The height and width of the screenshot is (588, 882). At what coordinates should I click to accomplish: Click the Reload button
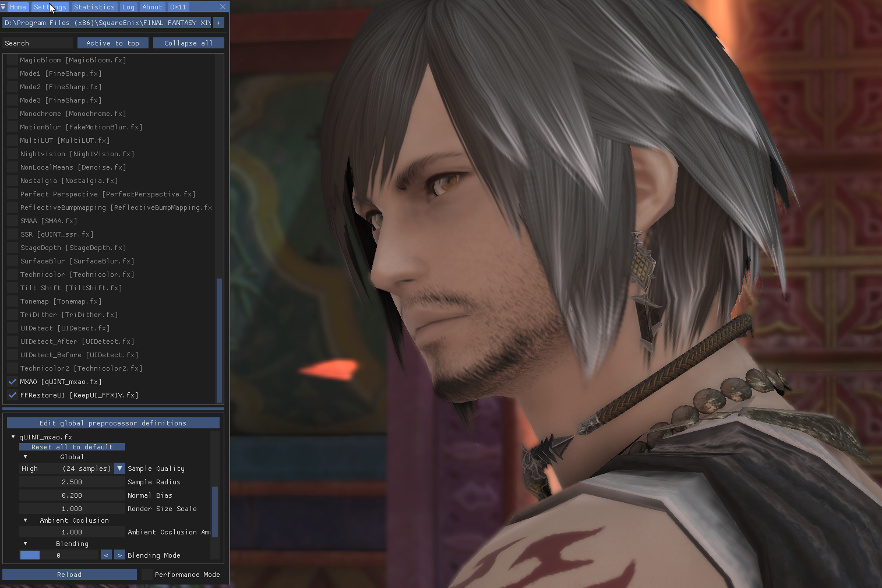[x=69, y=575]
